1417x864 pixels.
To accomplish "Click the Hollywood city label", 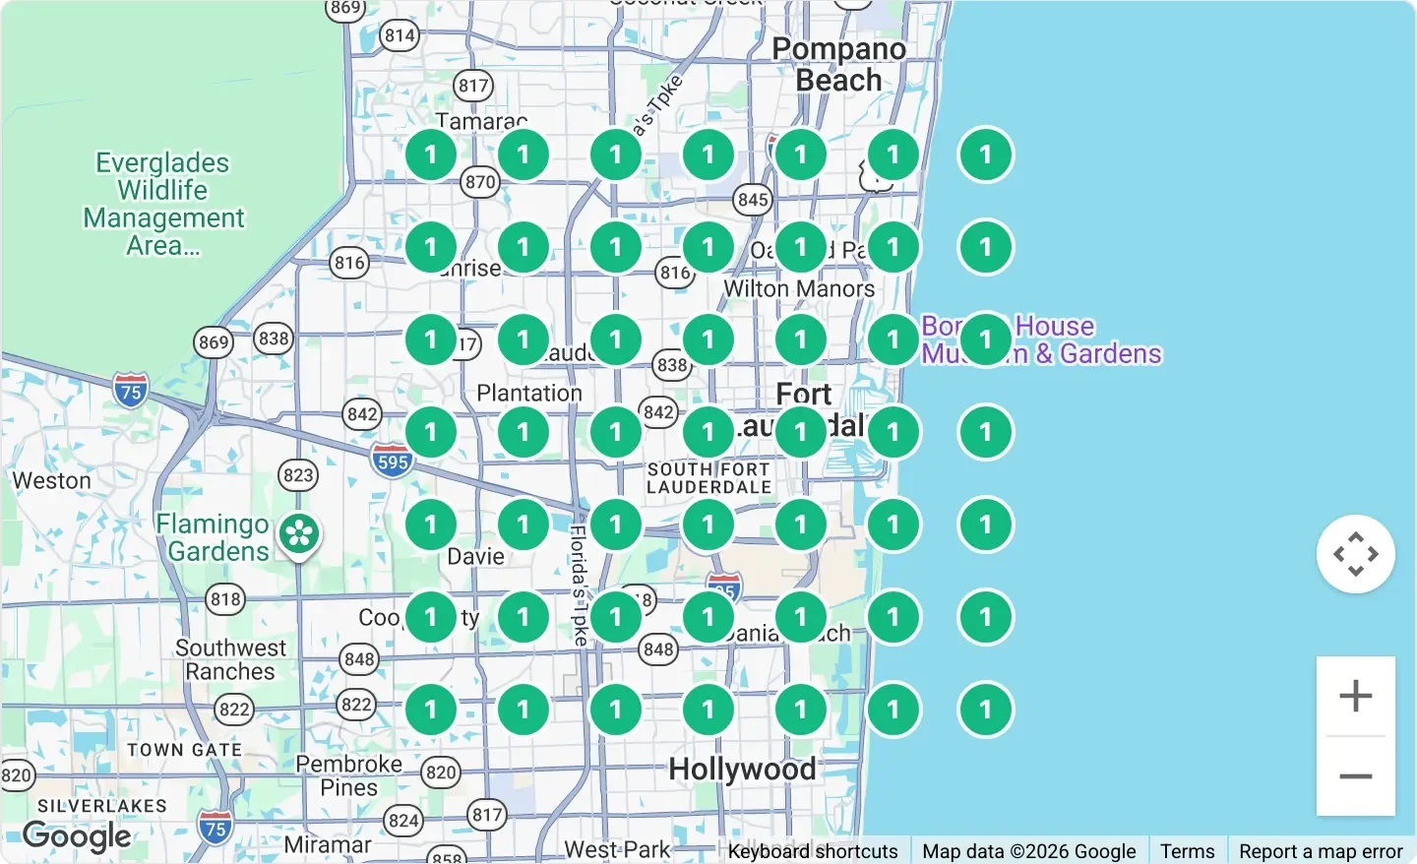I will click(x=743, y=769).
